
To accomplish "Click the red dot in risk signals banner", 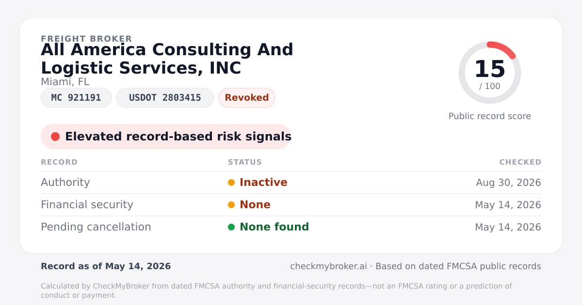I will pos(55,137).
